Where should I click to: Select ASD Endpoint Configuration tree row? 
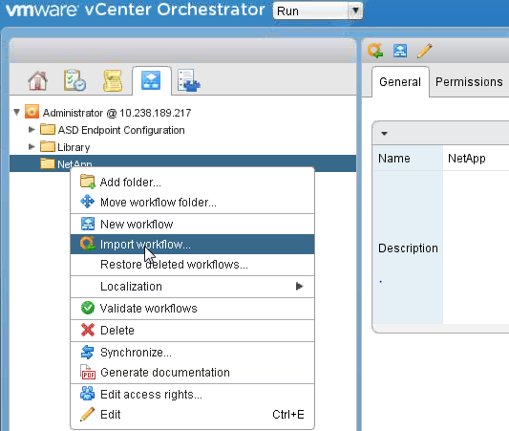(x=182, y=130)
